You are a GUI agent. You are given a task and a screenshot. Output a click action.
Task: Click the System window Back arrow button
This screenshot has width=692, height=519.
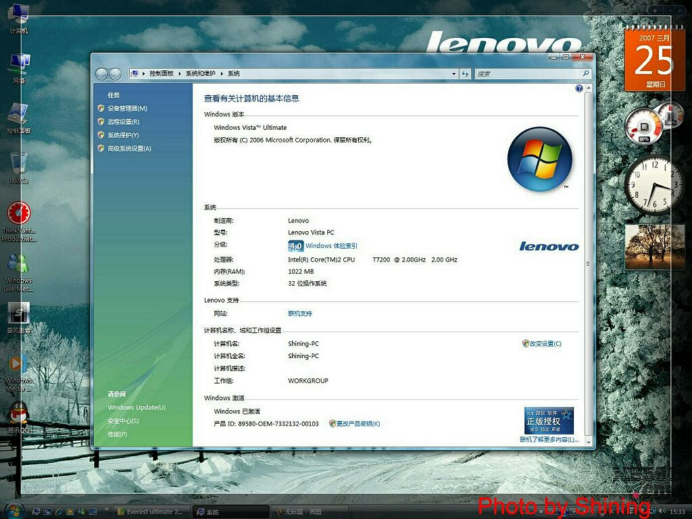pyautogui.click(x=101, y=74)
